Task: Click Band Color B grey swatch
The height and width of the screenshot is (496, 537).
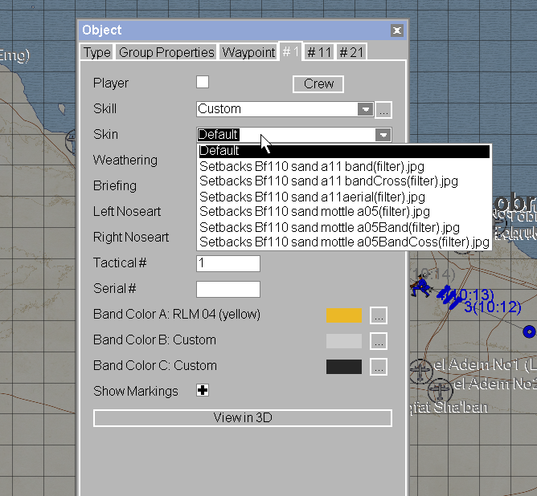Action: click(x=344, y=341)
